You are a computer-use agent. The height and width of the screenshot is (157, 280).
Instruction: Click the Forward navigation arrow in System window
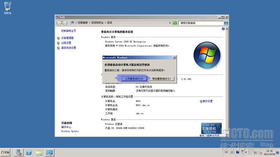pyautogui.click(x=65, y=23)
